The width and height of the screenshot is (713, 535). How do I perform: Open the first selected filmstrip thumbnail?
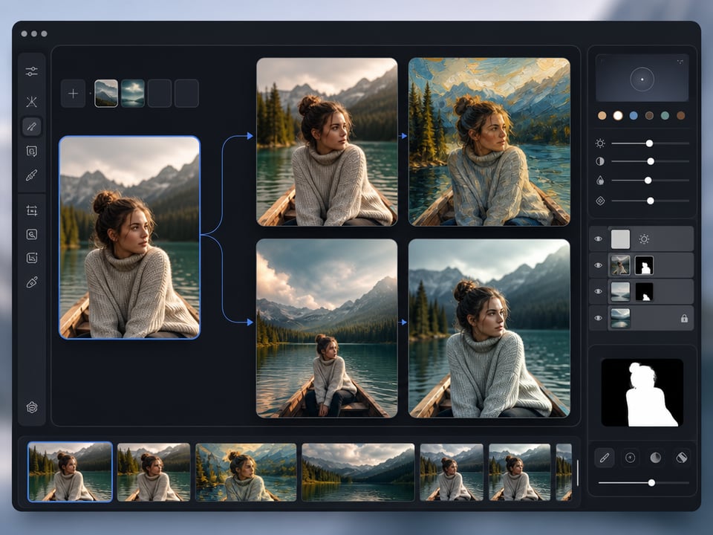pos(70,472)
